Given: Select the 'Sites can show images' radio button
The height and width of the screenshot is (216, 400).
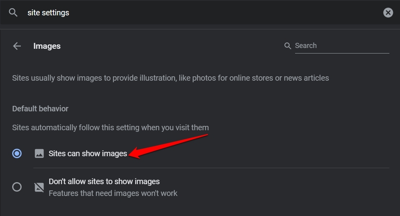Looking at the screenshot, I should [17, 153].
